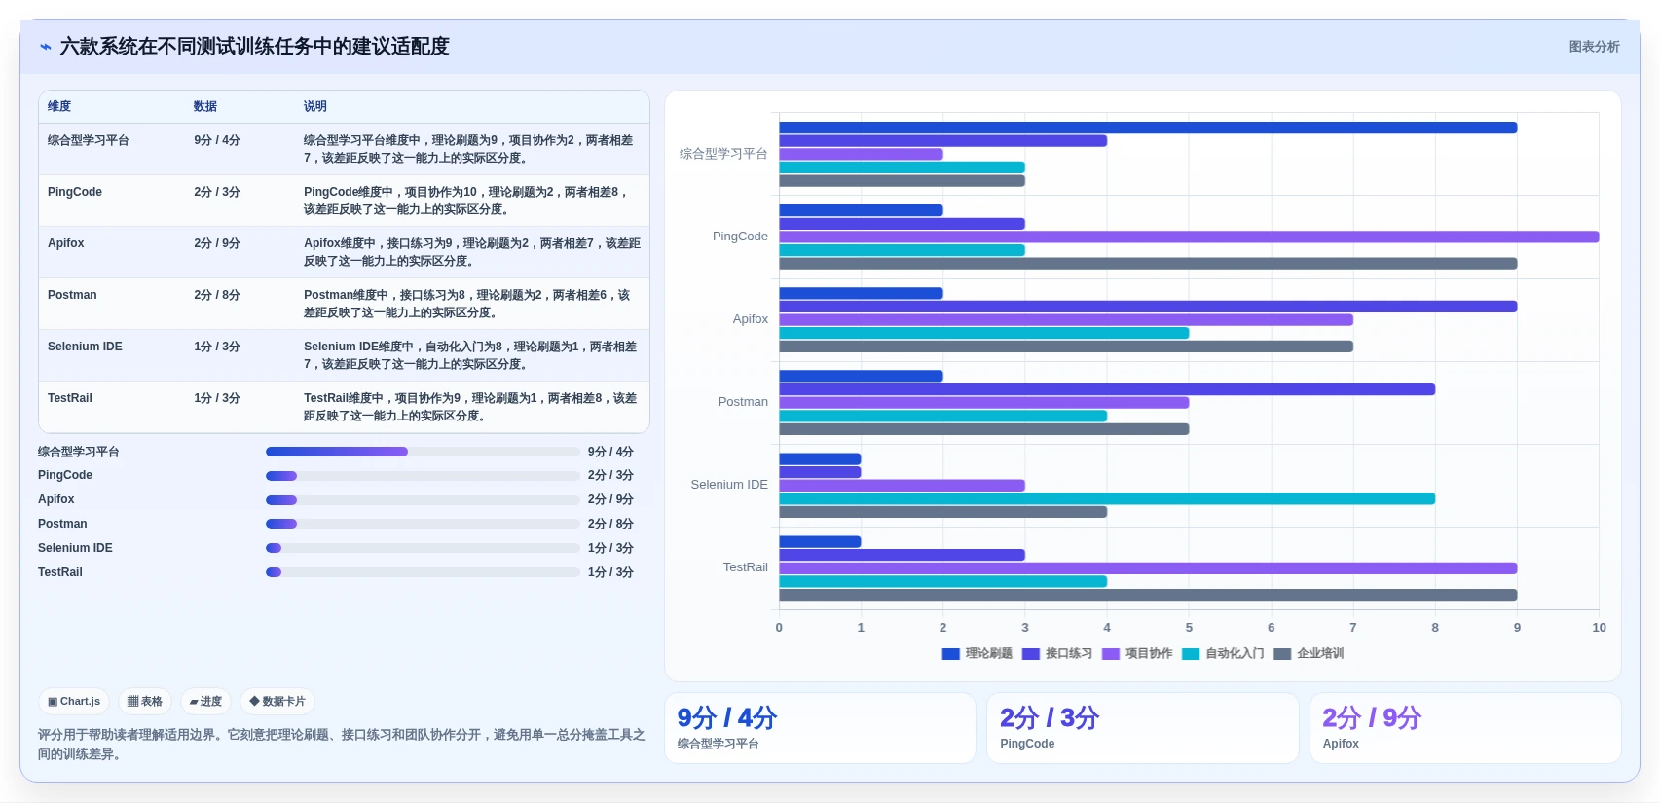Click the Apifox table row name

tap(66, 243)
